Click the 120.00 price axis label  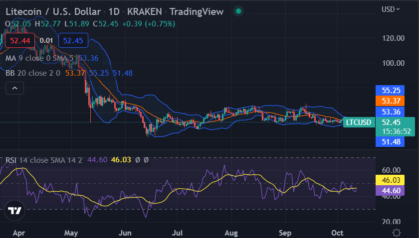393,38
